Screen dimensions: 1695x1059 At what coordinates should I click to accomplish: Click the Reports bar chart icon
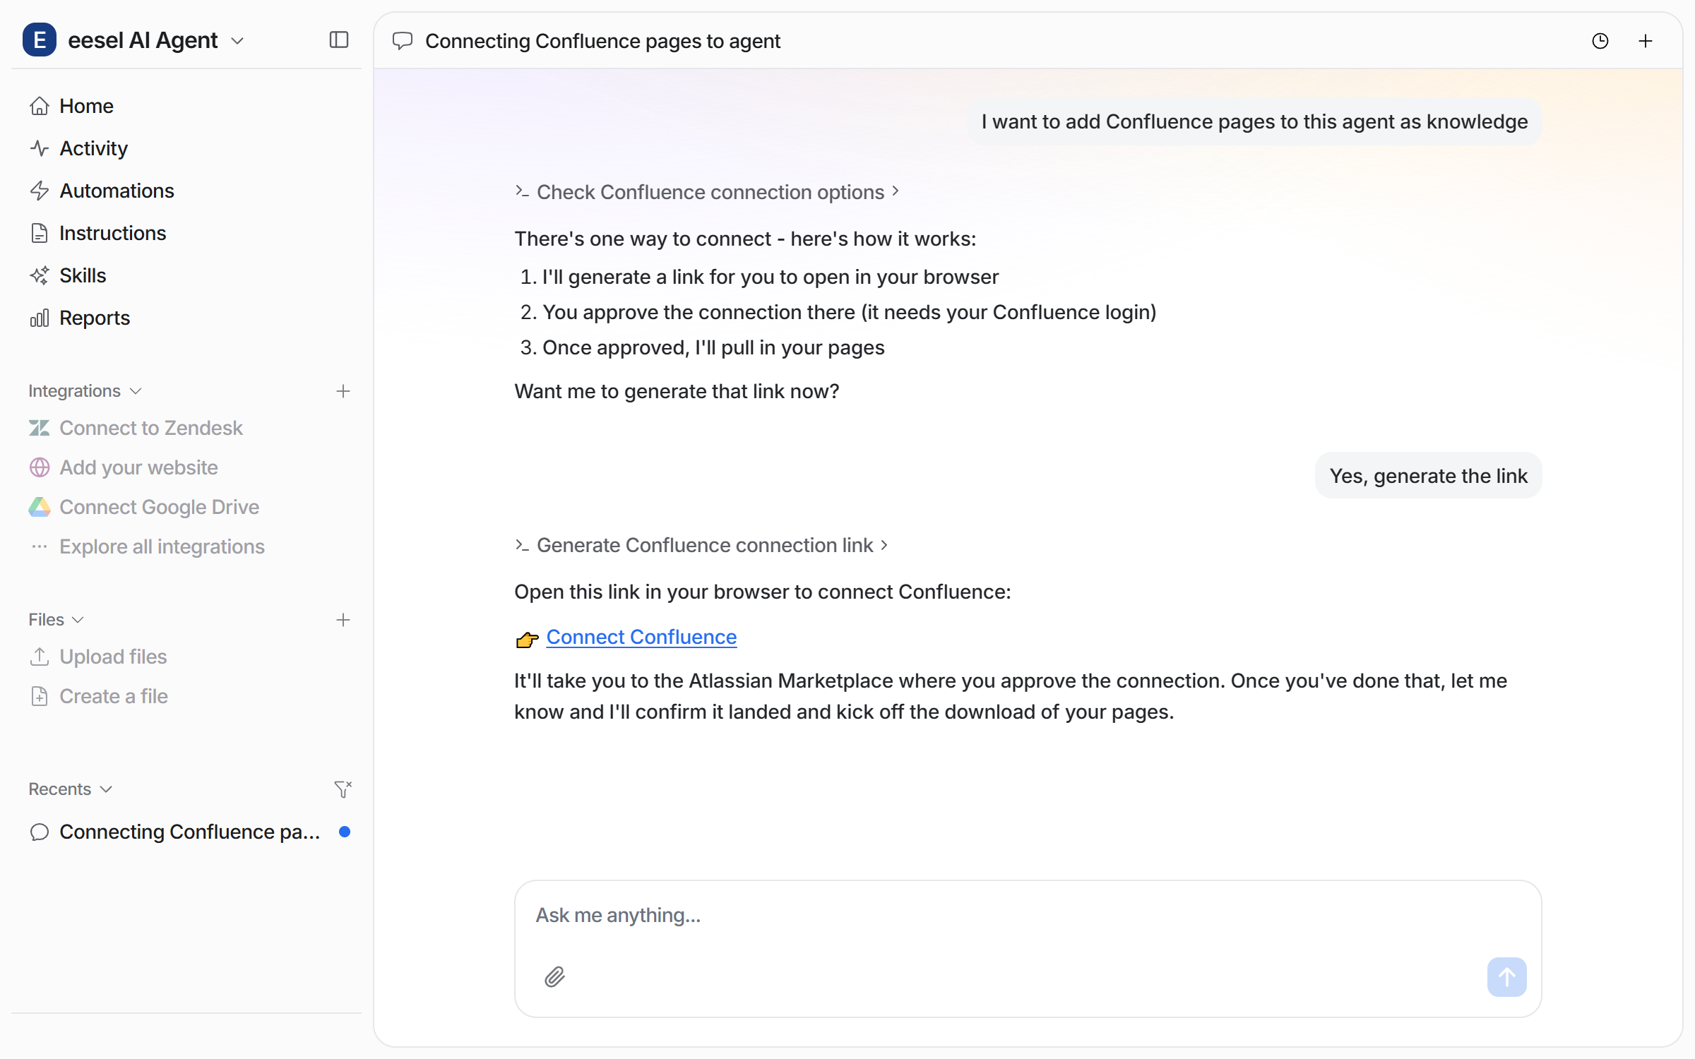40,318
